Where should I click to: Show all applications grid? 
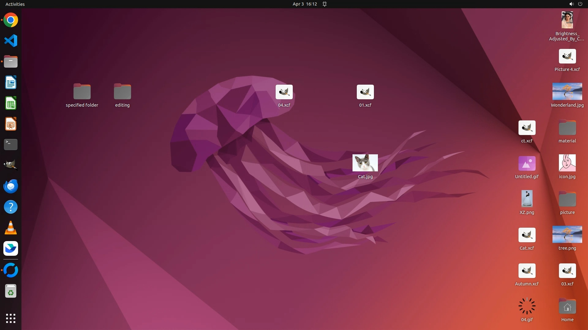(x=11, y=318)
